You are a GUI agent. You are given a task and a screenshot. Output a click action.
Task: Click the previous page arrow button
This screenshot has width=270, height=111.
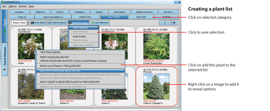click(x=168, y=22)
